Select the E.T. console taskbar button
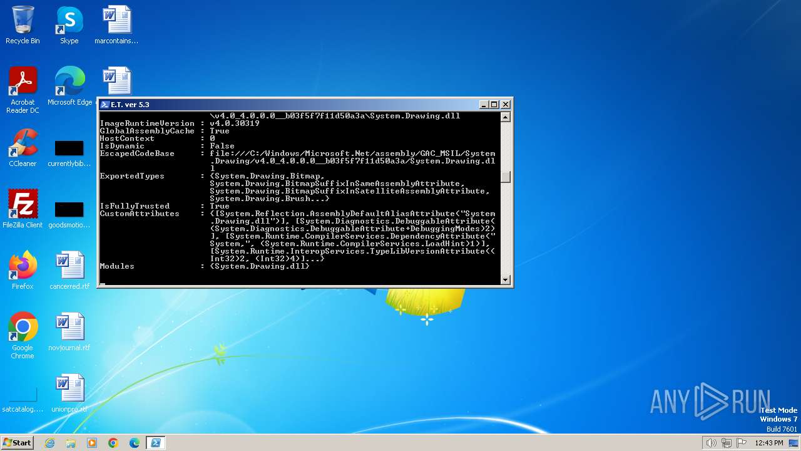The image size is (801, 451). pyautogui.click(x=156, y=443)
